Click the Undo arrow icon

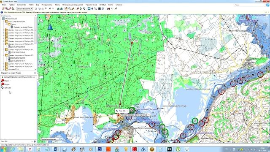coord(50,8)
